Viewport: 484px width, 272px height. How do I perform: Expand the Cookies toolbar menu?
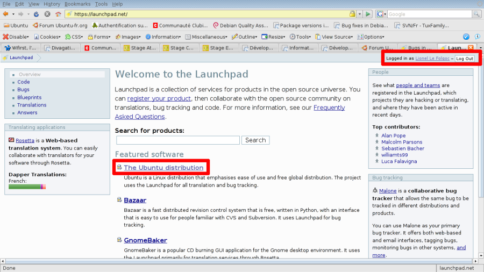coord(47,37)
